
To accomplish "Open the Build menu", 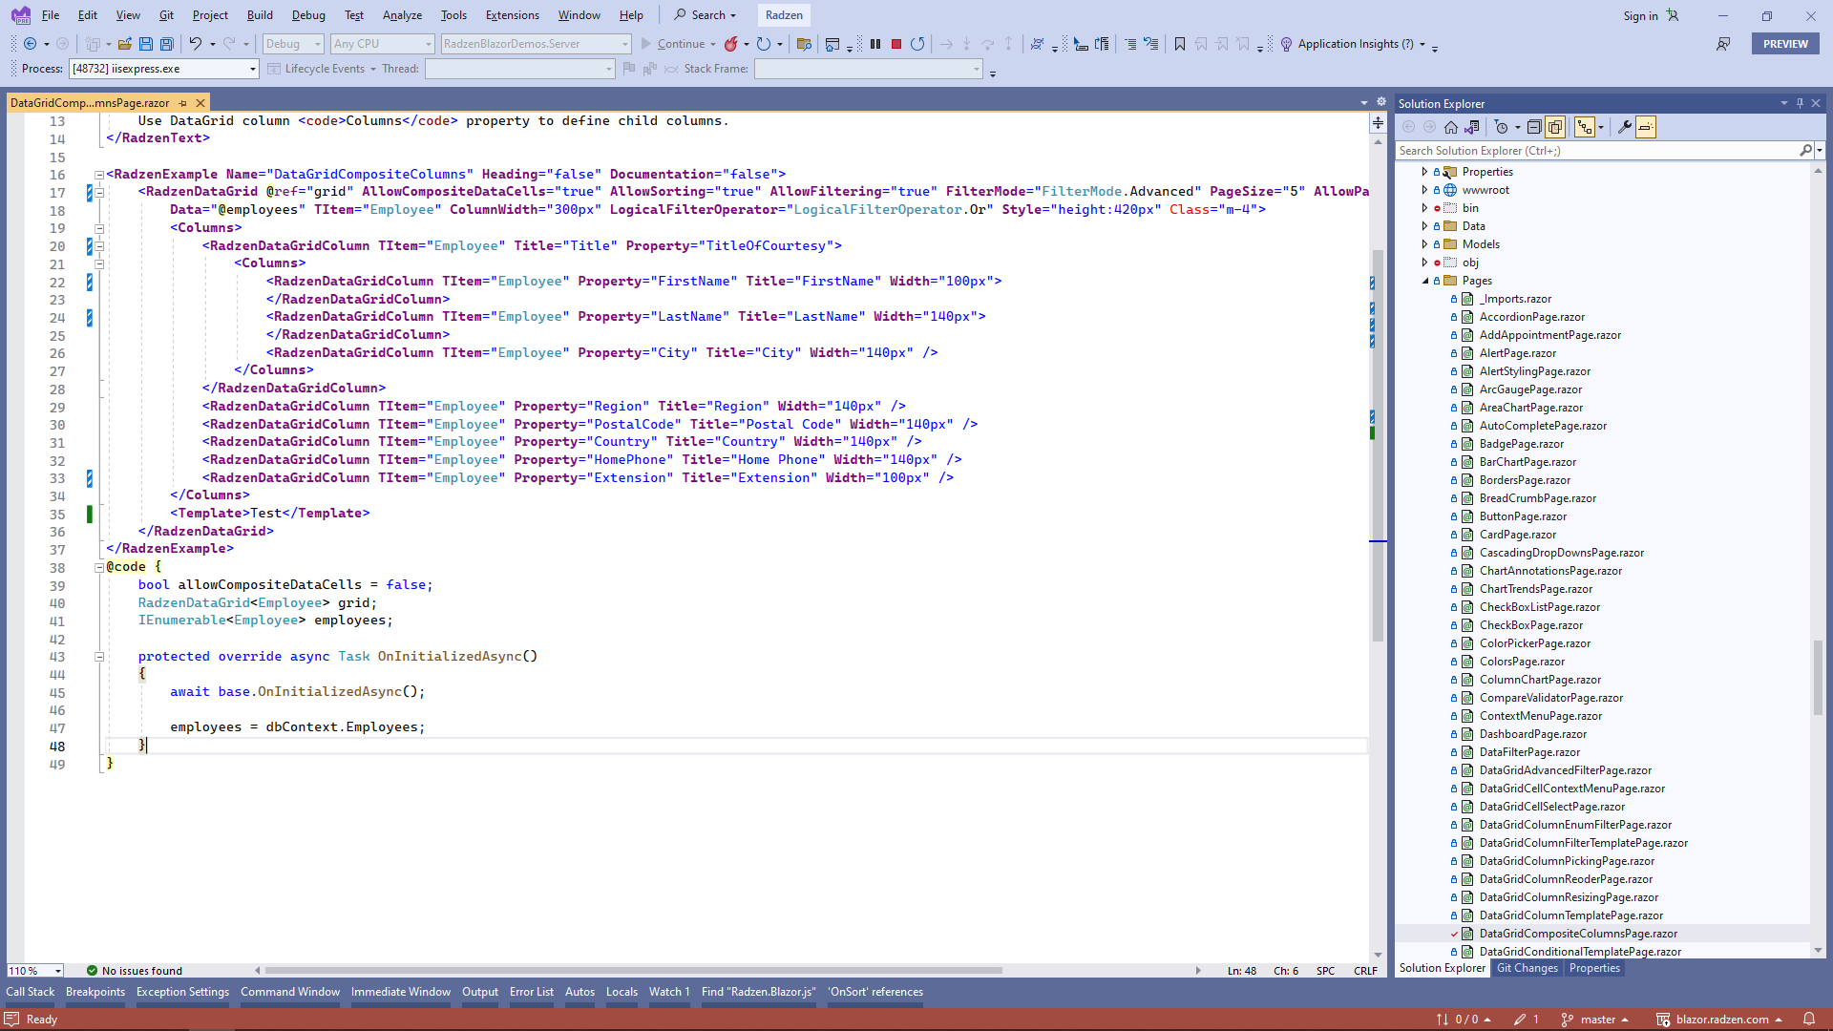I will pos(260,15).
